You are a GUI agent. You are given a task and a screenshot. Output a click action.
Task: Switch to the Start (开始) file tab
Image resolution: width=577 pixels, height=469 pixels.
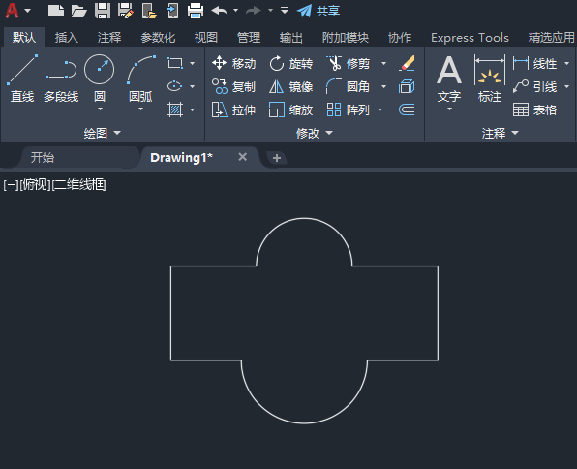(43, 158)
